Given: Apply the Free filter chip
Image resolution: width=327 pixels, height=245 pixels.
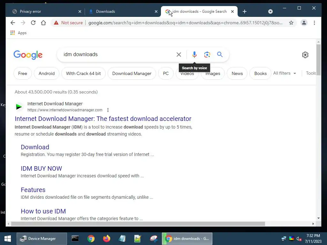Looking at the screenshot, I should 23,73.
